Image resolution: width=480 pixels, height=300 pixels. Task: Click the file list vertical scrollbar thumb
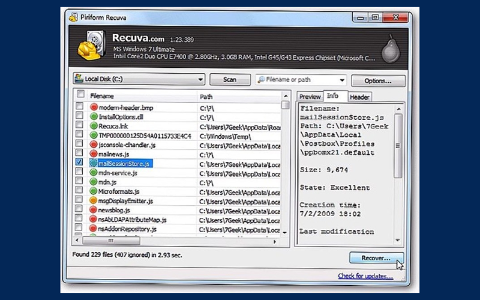(286, 105)
